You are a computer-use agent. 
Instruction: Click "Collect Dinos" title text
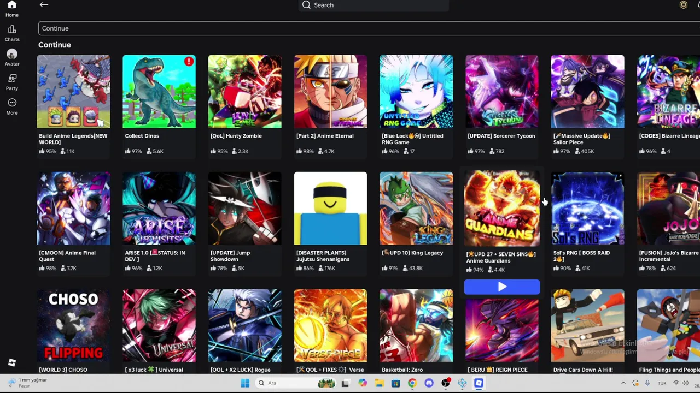tap(142, 136)
